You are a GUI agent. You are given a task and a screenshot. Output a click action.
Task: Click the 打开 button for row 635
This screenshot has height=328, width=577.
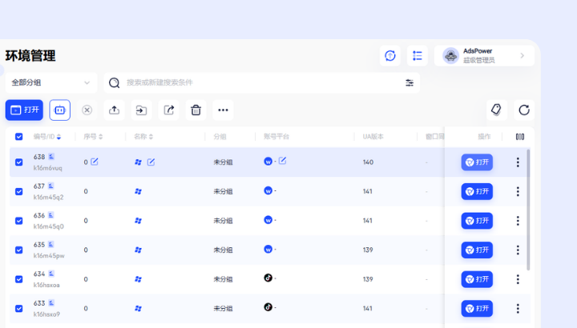pos(477,250)
